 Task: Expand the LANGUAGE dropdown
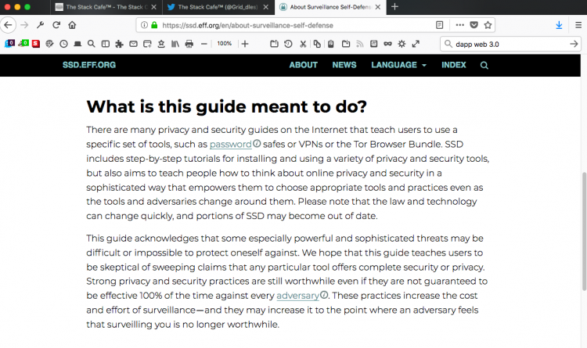pos(398,65)
